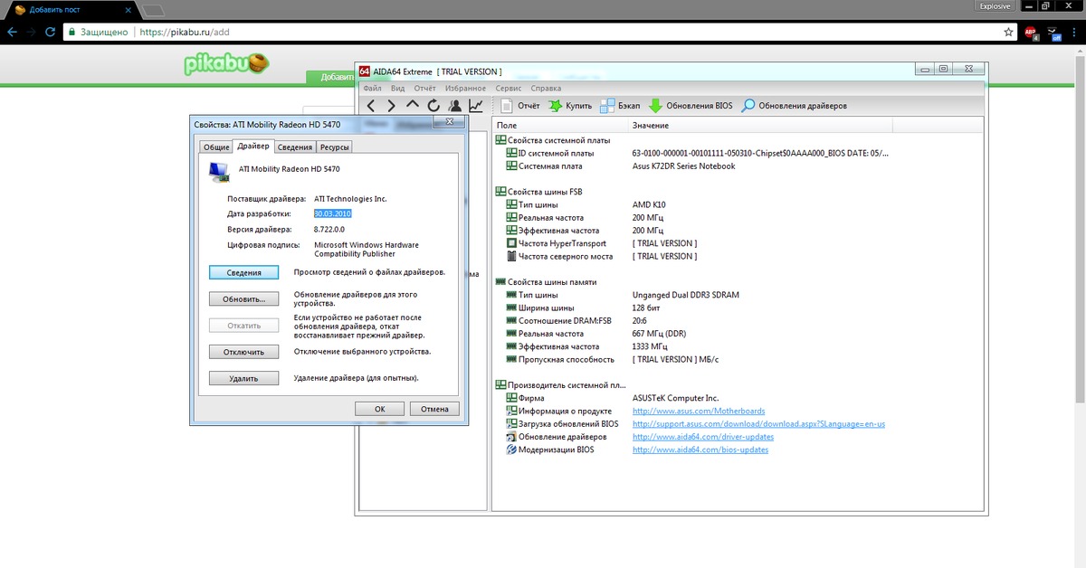Click the Отмена button
This screenshot has width=1086, height=568.
coord(434,409)
